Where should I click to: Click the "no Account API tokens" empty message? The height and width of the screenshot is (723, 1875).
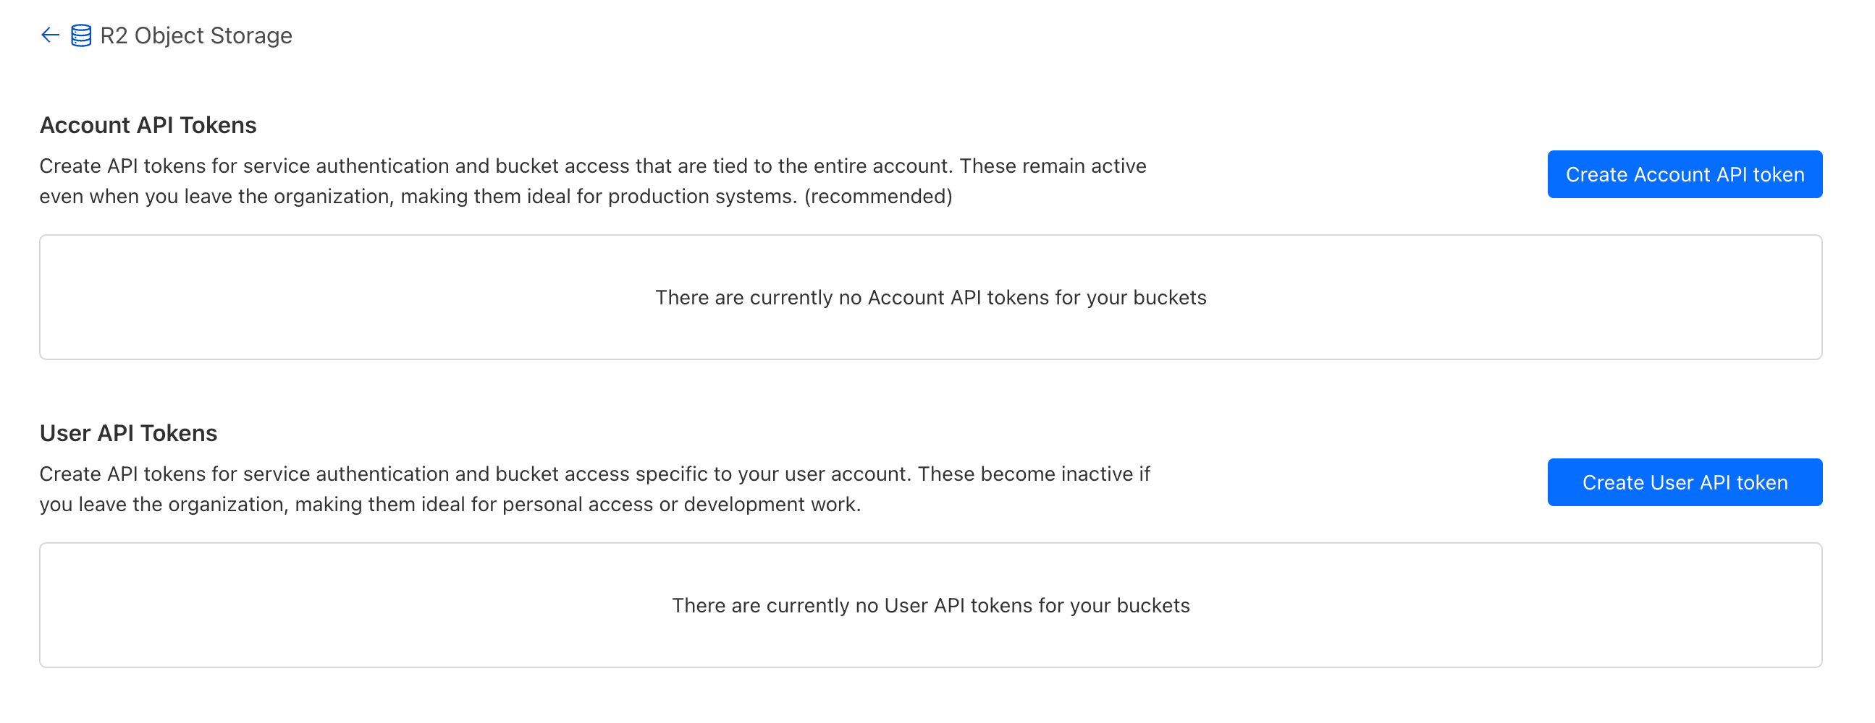[x=930, y=297]
